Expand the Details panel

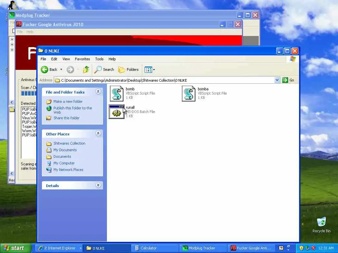coord(98,185)
